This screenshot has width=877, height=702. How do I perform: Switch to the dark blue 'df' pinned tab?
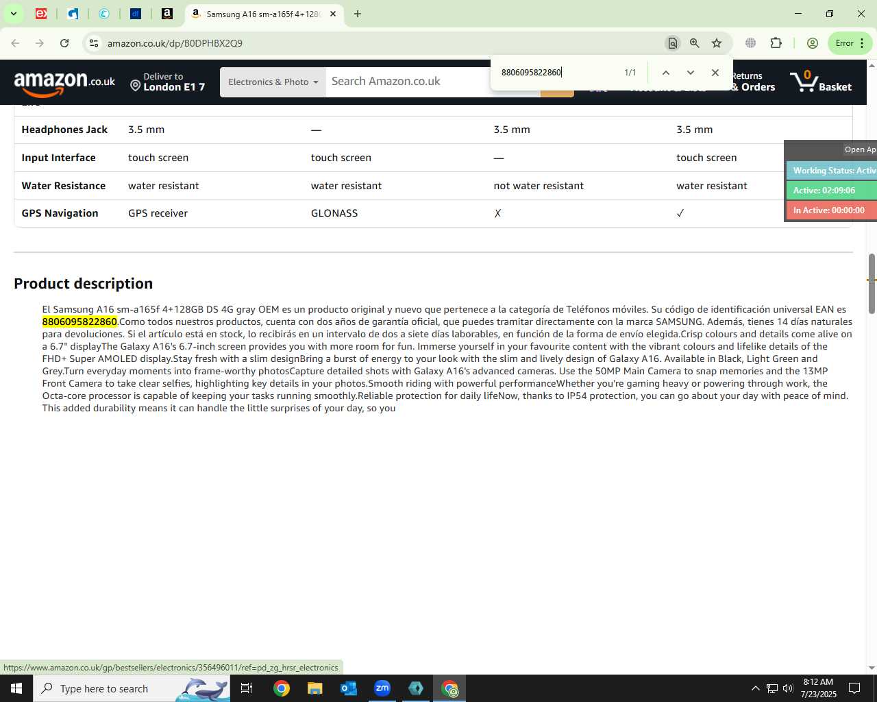136,14
